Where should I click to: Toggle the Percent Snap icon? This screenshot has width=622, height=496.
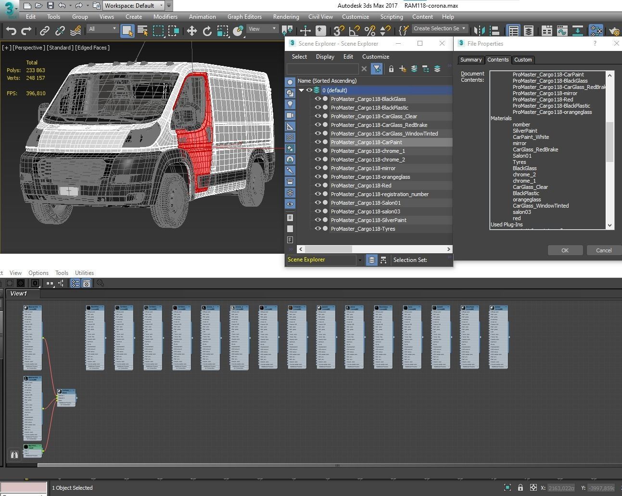pyautogui.click(x=369, y=31)
